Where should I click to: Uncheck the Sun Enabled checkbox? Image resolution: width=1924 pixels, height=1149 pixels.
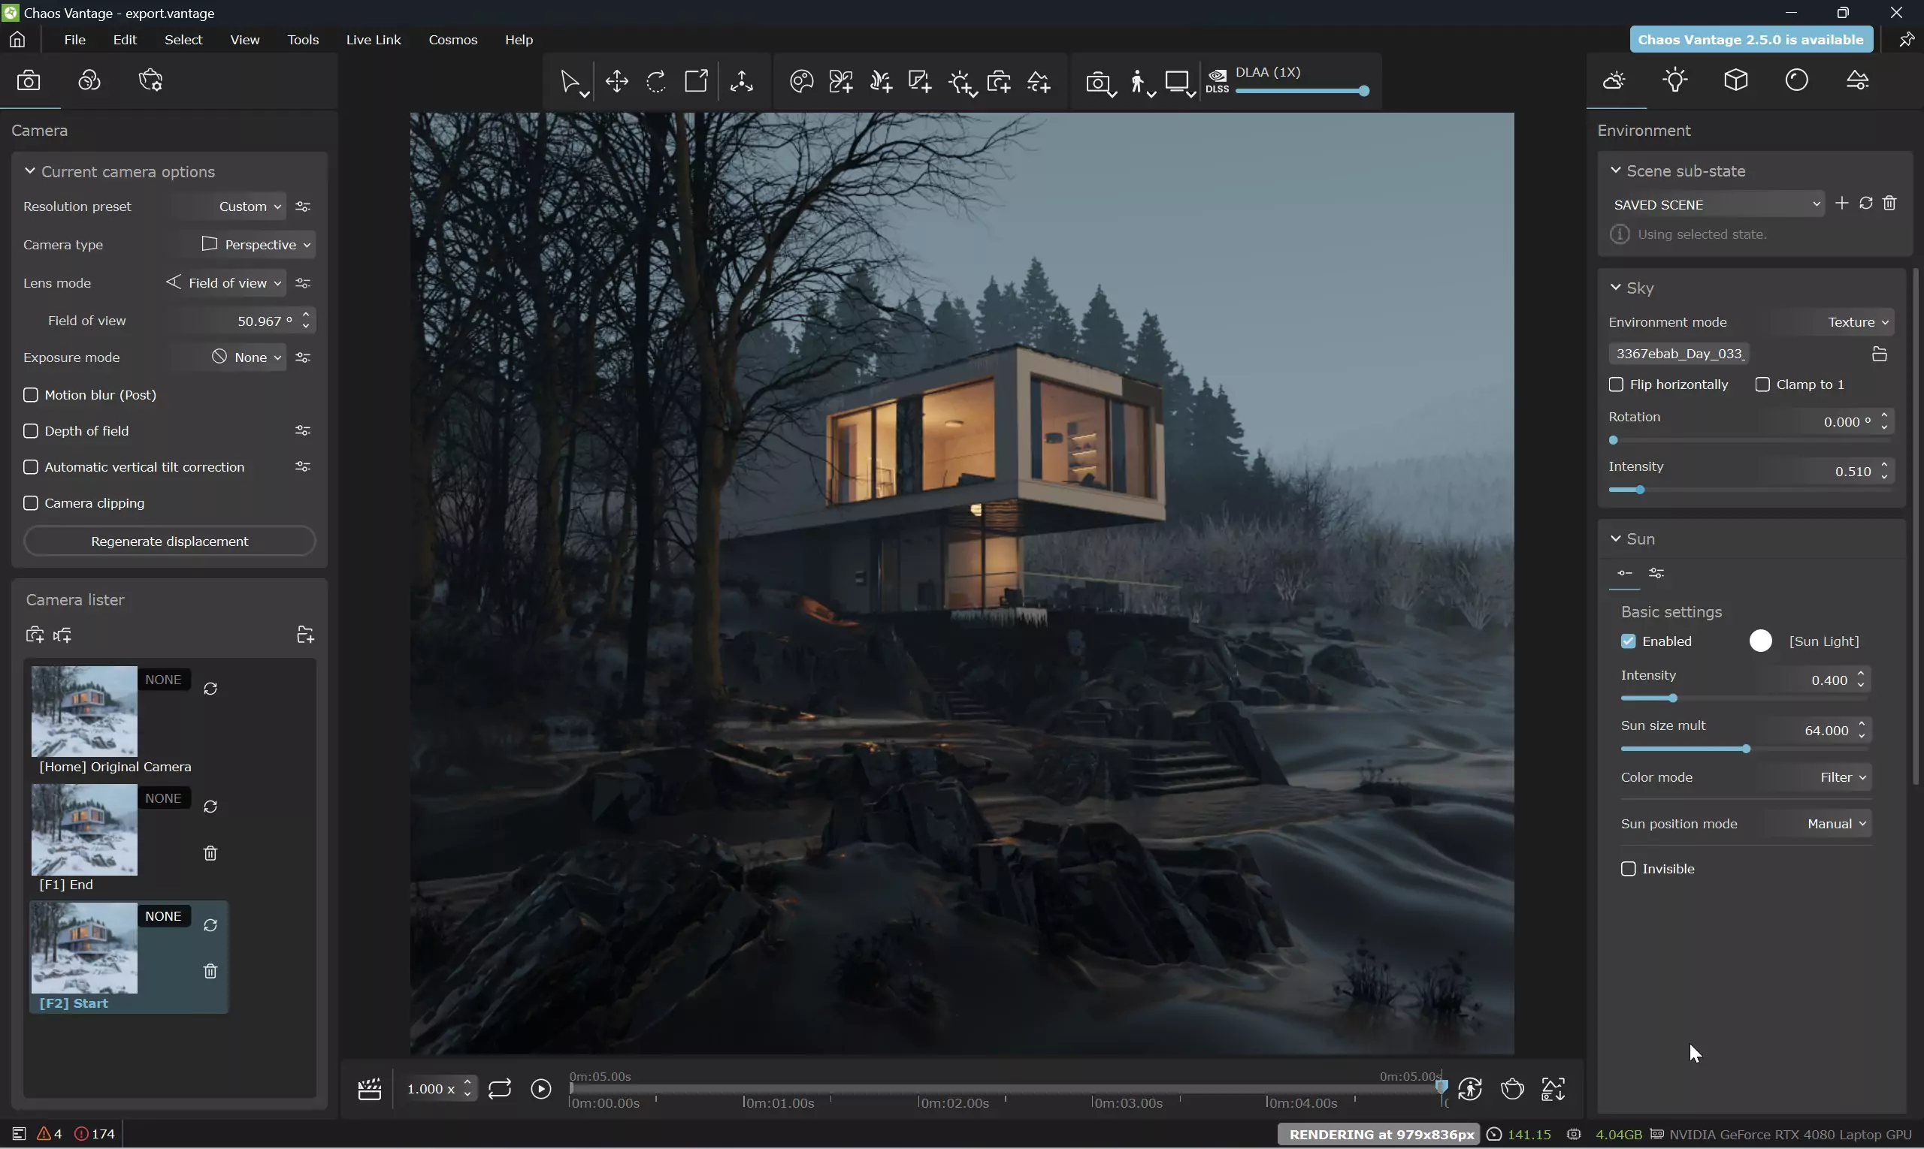1628,641
